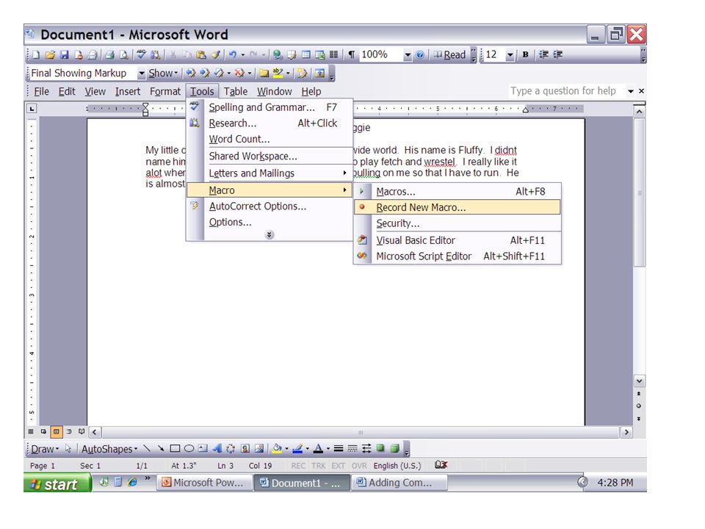
Task: Open Macros... dialog entry
Action: pyautogui.click(x=458, y=192)
